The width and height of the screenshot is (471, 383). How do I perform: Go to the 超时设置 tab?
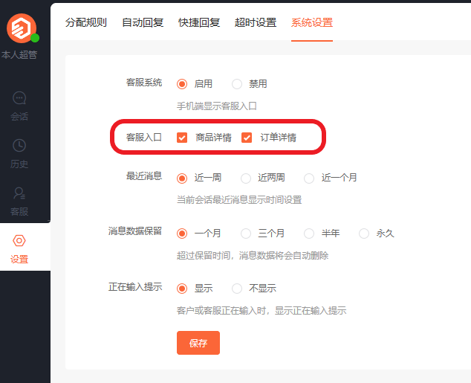256,22
